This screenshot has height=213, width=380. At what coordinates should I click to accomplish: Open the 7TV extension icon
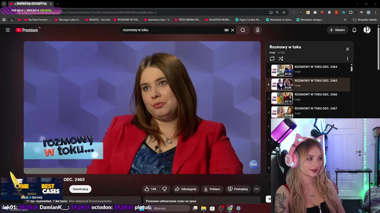pyautogui.click(x=343, y=12)
